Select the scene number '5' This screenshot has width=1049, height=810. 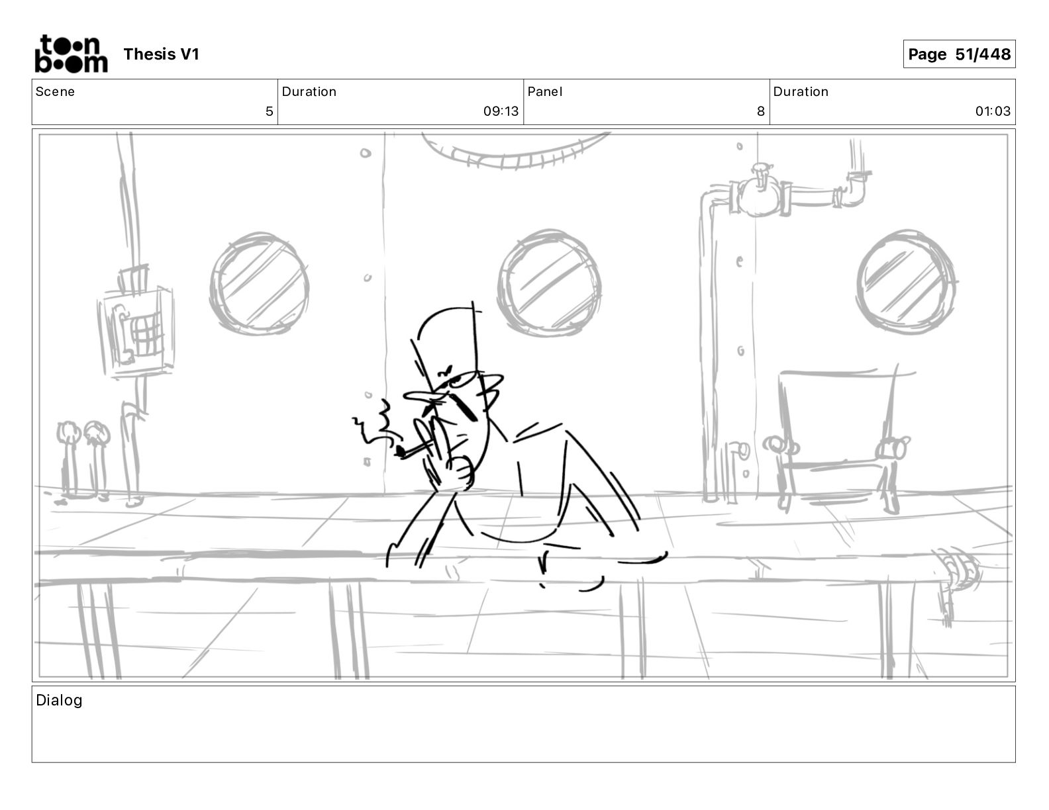point(269,111)
